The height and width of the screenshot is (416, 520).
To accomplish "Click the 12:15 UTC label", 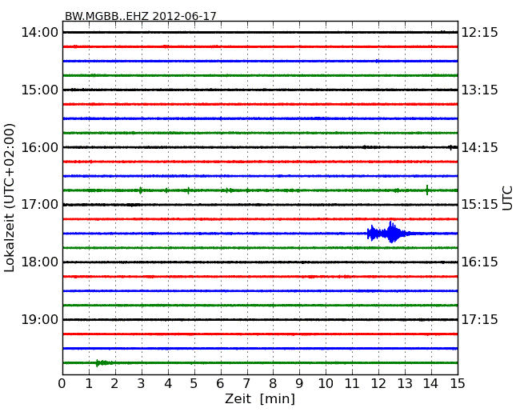I will 480,33.
